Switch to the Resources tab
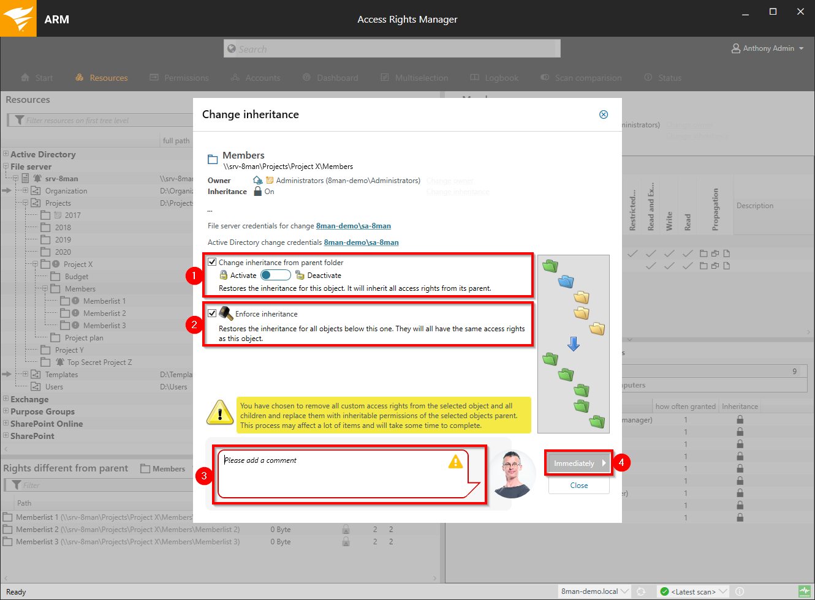 point(102,78)
